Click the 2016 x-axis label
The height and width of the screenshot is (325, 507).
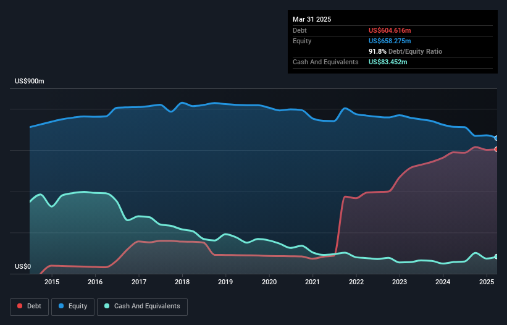pos(95,282)
